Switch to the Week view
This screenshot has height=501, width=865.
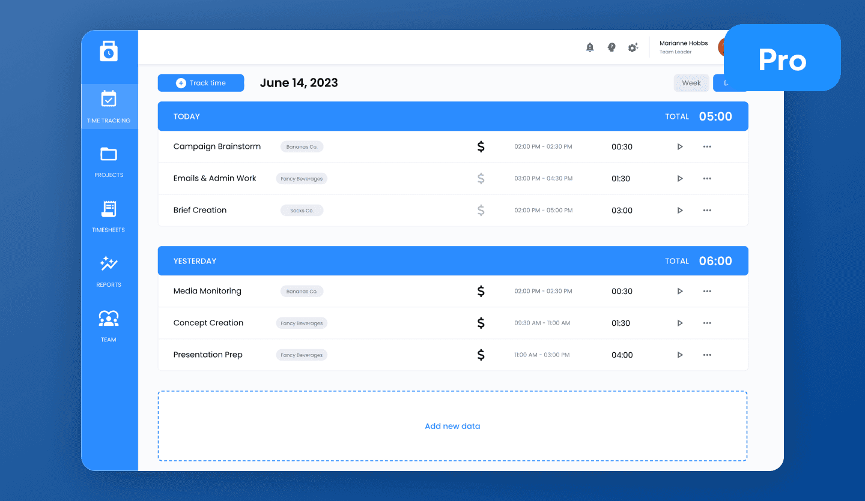click(691, 83)
